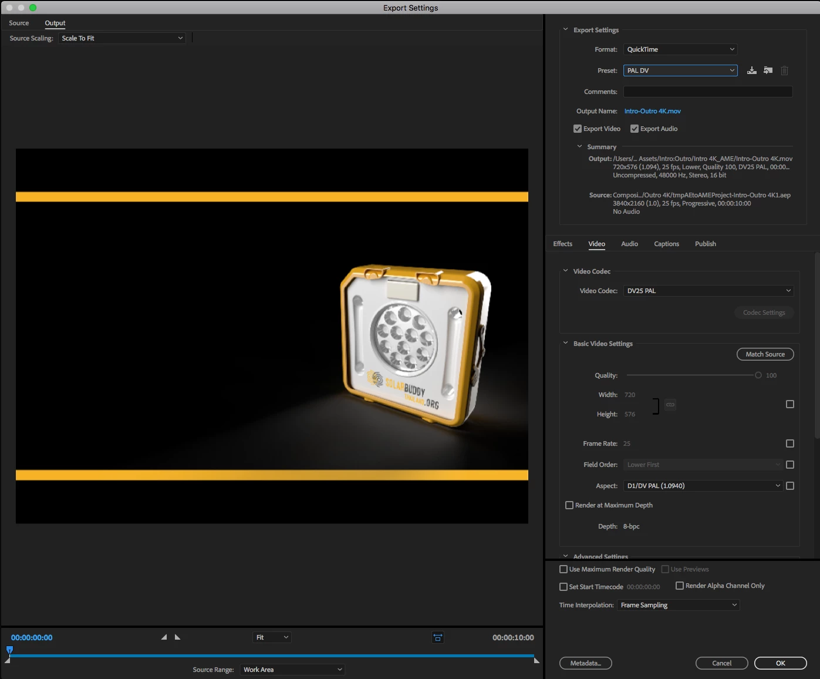The image size is (820, 679).
Task: Enable Render at Maximum Depth
Action: tap(569, 505)
